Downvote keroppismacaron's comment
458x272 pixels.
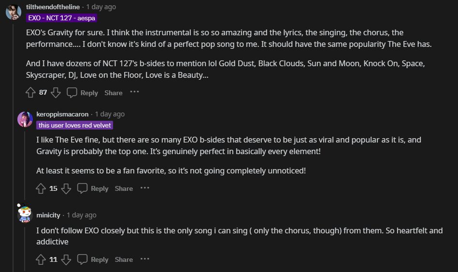(x=66, y=188)
